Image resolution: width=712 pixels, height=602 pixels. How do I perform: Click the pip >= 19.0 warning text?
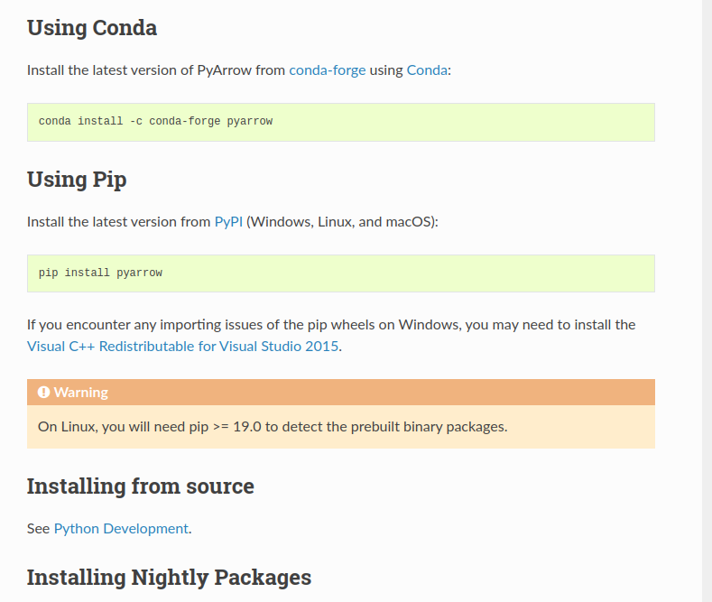point(273,427)
